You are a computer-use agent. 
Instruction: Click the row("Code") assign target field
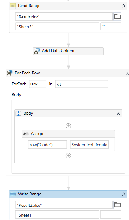coord(47,145)
